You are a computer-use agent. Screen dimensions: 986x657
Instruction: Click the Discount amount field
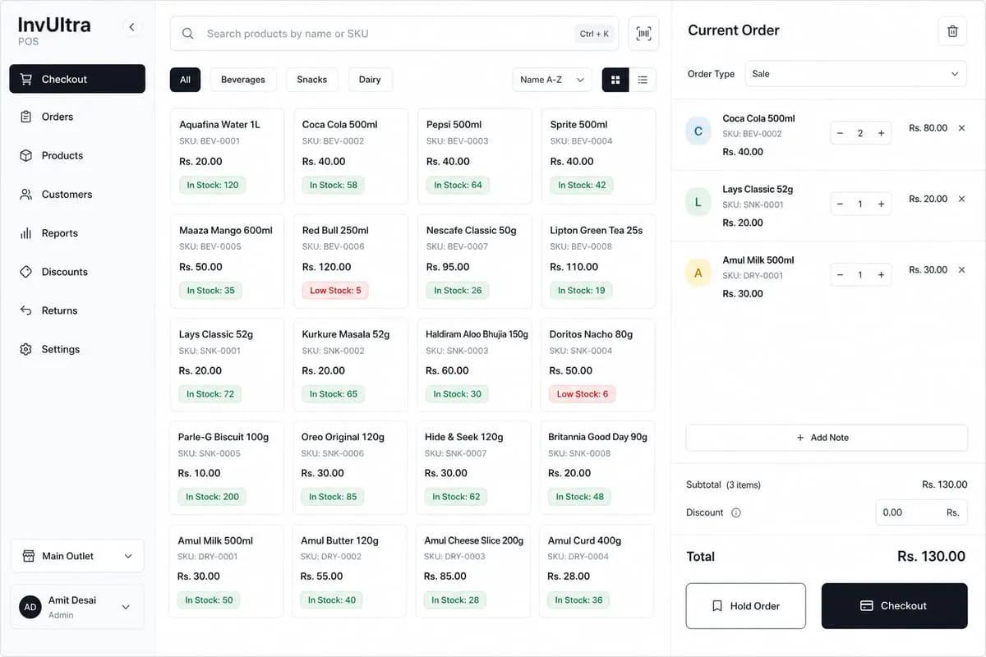[x=921, y=512]
